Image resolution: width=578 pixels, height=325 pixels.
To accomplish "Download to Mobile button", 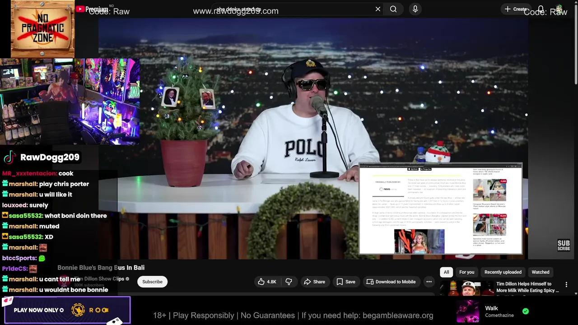I will 391,282.
